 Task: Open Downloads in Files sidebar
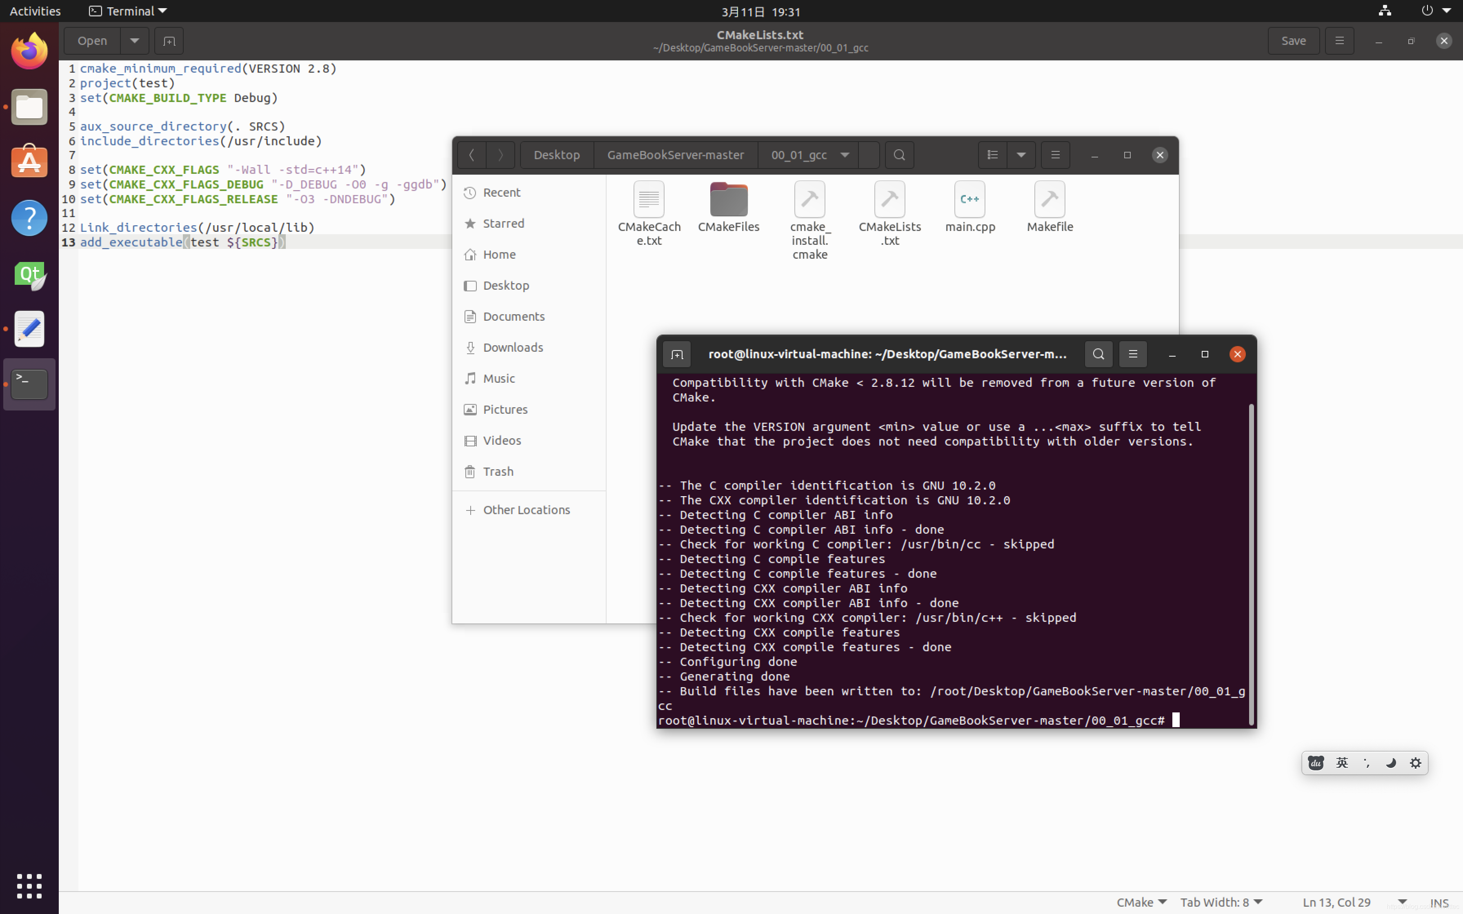tap(529, 348)
